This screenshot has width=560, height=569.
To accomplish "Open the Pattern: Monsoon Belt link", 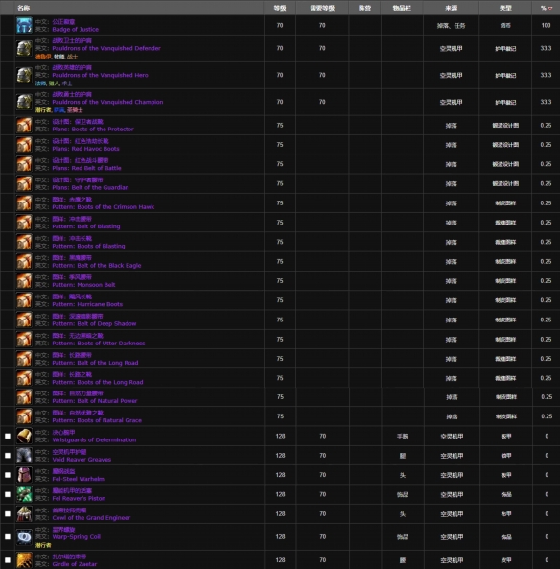I will point(83,285).
